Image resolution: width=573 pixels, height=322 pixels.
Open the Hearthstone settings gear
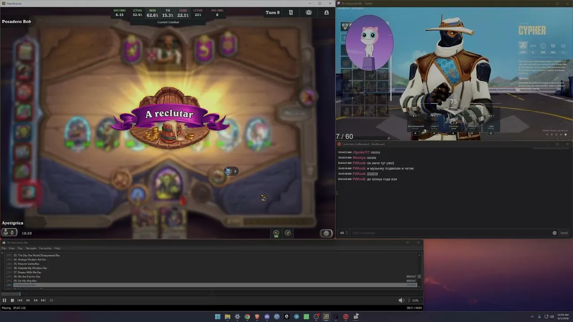[x=326, y=233]
